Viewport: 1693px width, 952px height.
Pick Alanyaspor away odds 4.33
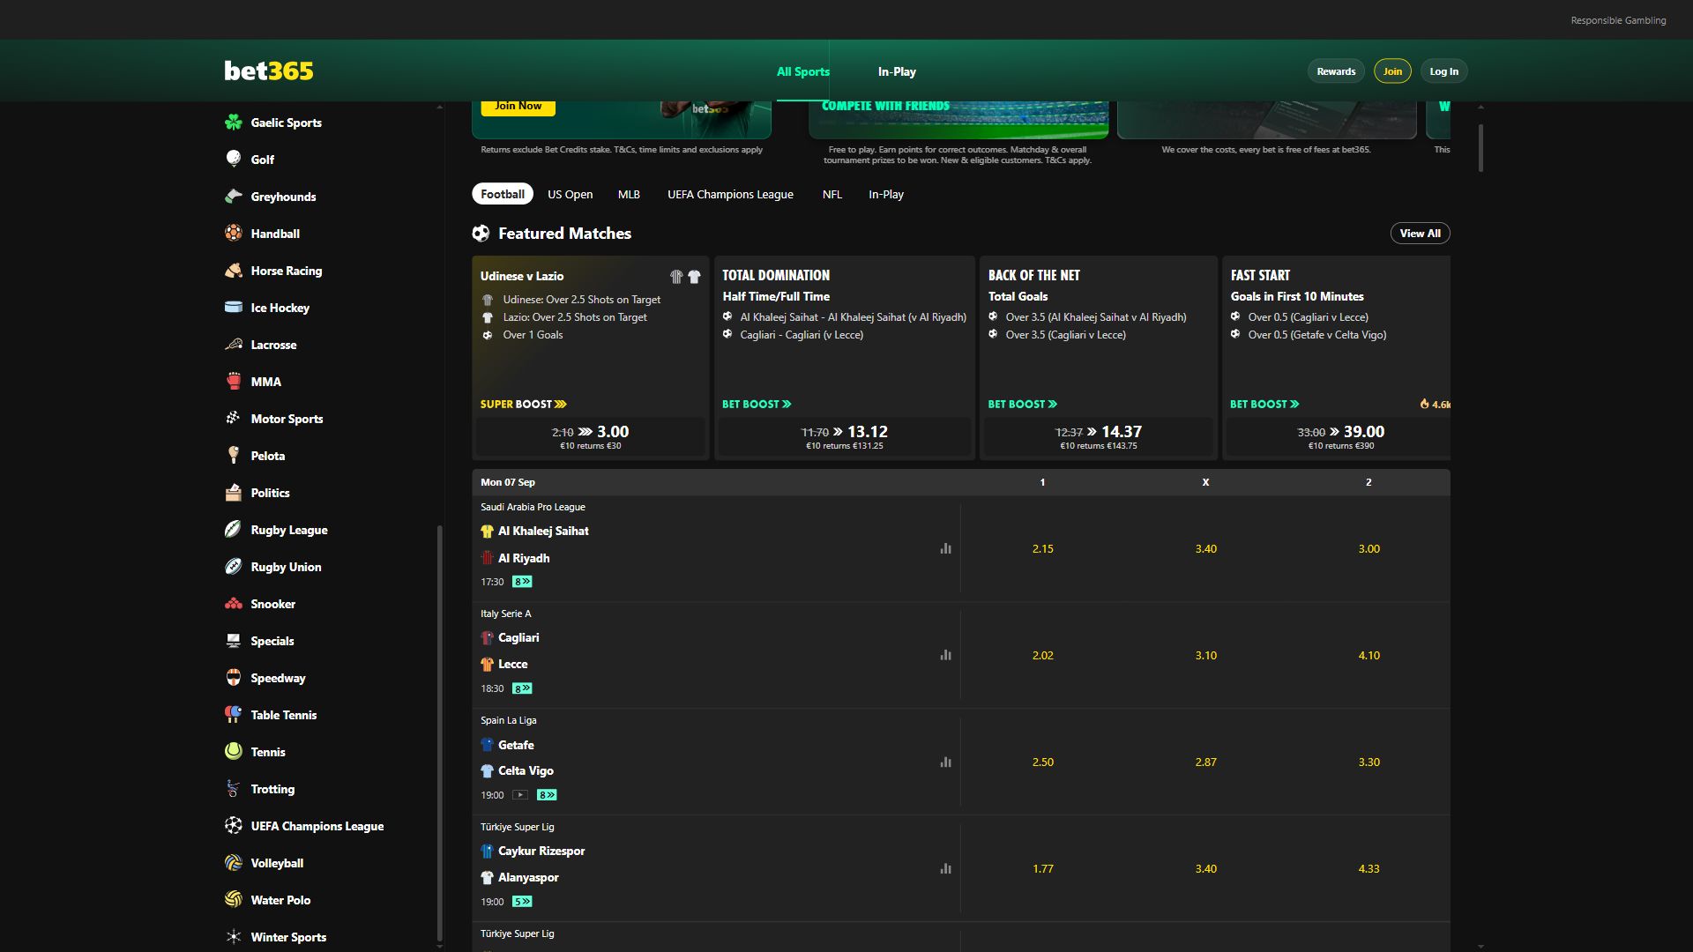point(1369,868)
